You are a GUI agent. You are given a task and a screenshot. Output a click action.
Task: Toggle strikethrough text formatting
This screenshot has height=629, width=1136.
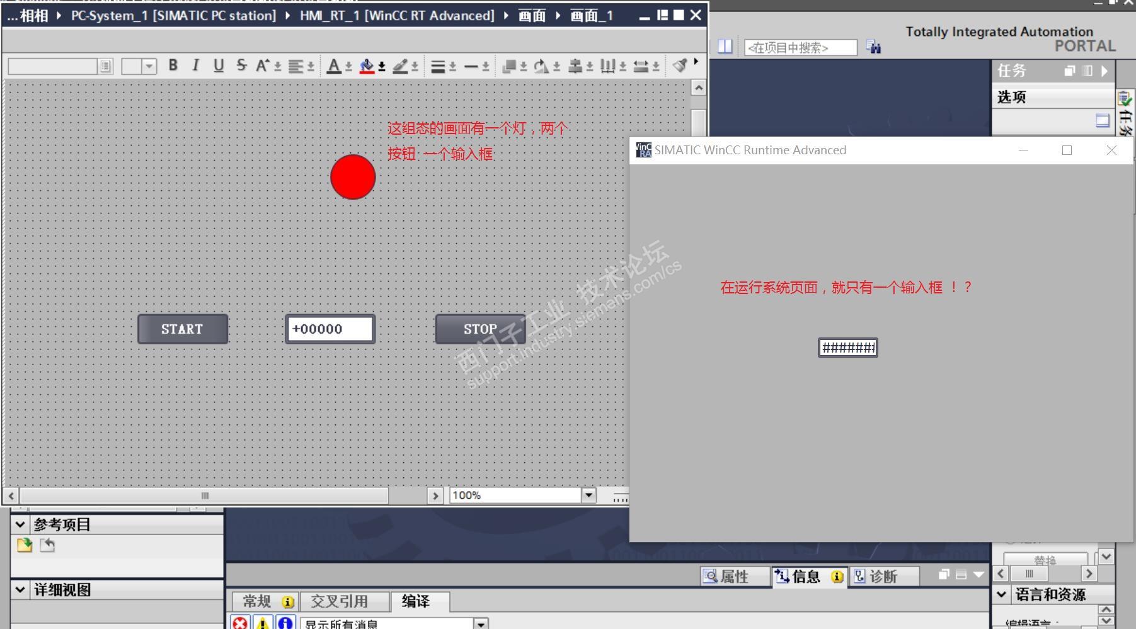click(x=241, y=65)
